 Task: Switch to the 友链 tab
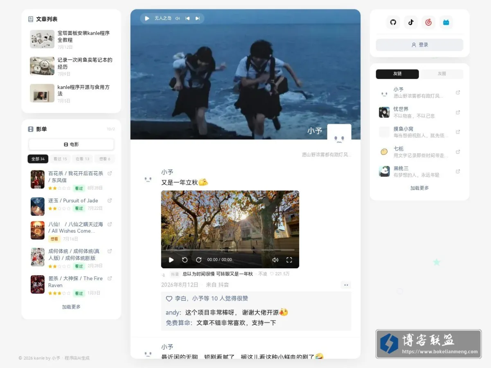pyautogui.click(x=397, y=74)
